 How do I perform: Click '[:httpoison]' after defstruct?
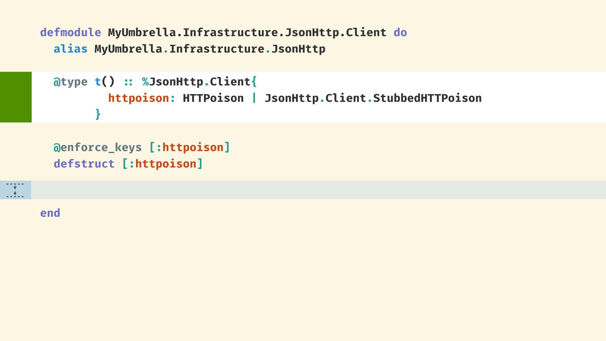(x=162, y=164)
